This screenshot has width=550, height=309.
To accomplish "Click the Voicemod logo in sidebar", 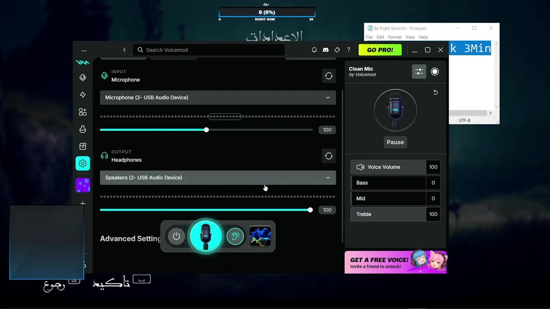I will coord(82,63).
